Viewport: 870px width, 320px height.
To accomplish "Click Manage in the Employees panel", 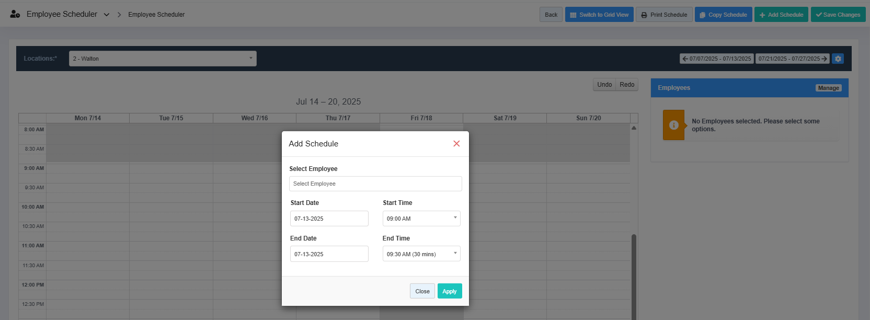I will (x=829, y=88).
